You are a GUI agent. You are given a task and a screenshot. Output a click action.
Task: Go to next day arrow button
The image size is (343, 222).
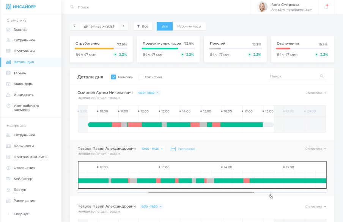pyautogui.click(x=123, y=26)
